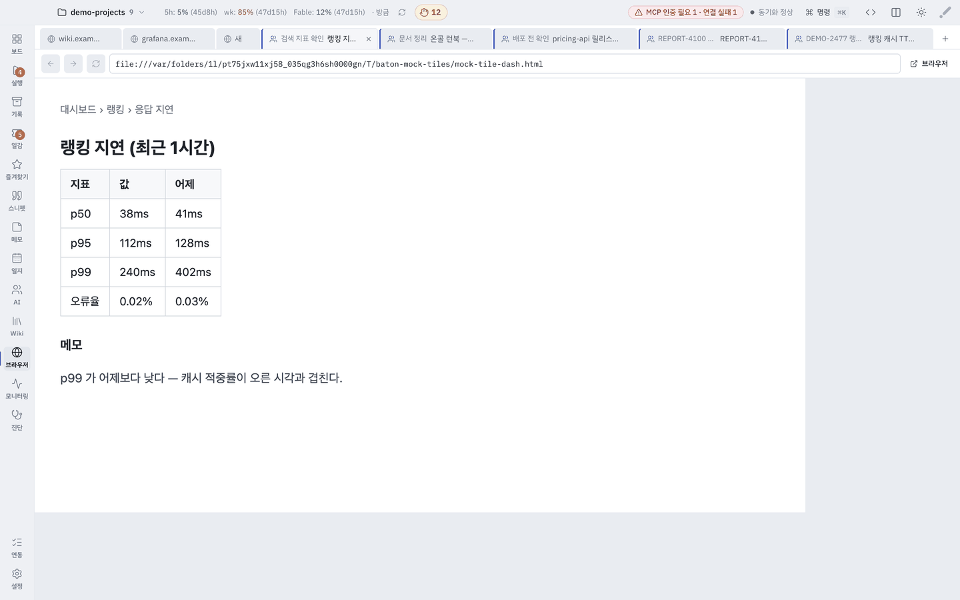Click the 0.03% cell

193,301
